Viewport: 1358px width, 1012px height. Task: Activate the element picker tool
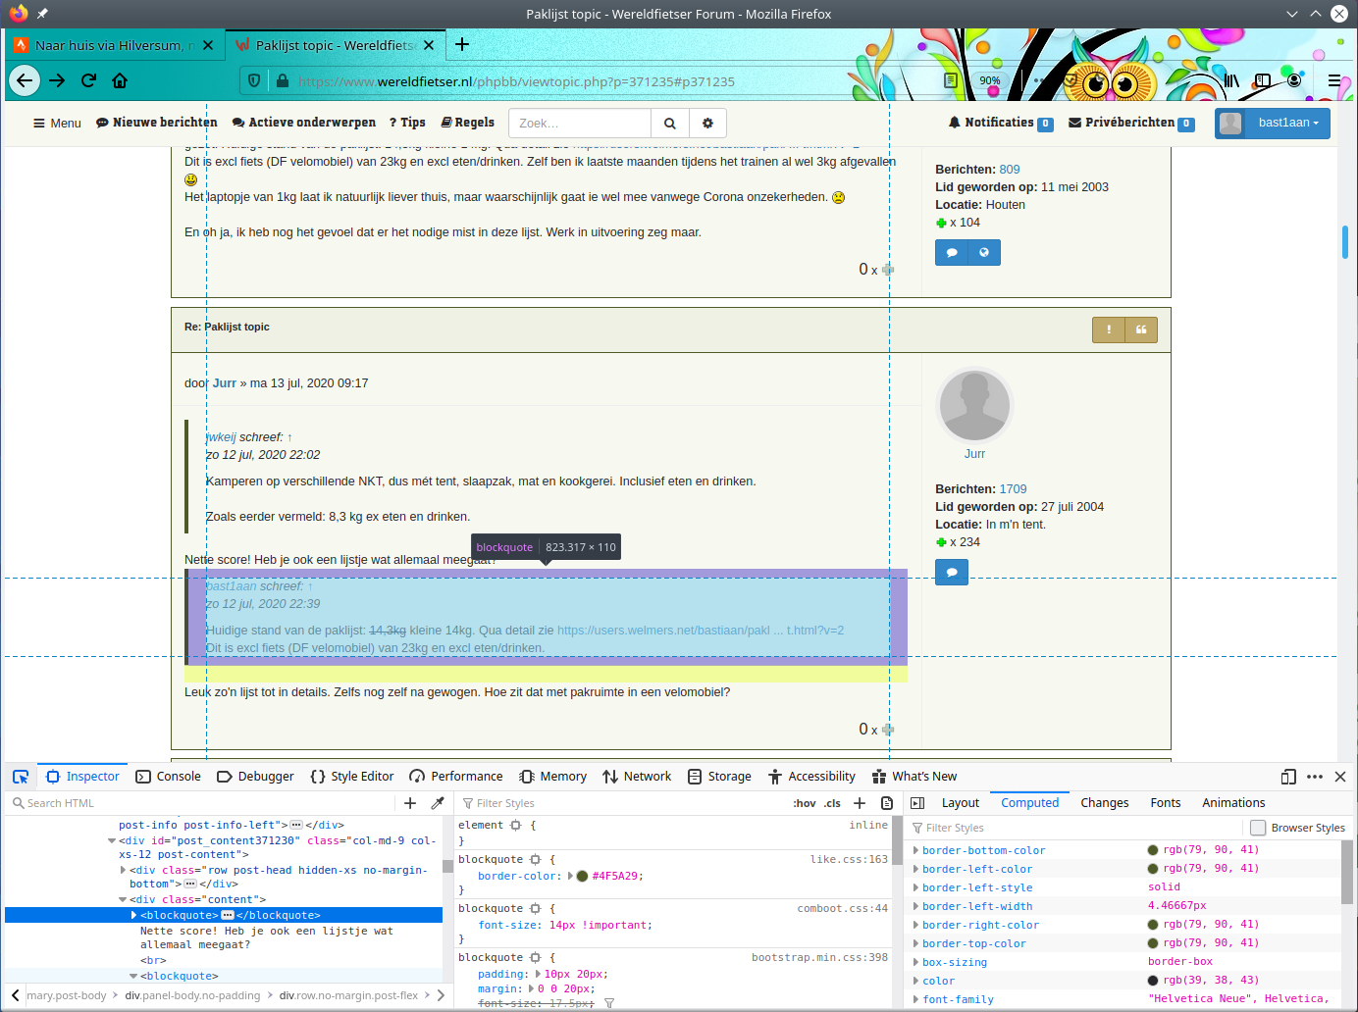coord(21,777)
